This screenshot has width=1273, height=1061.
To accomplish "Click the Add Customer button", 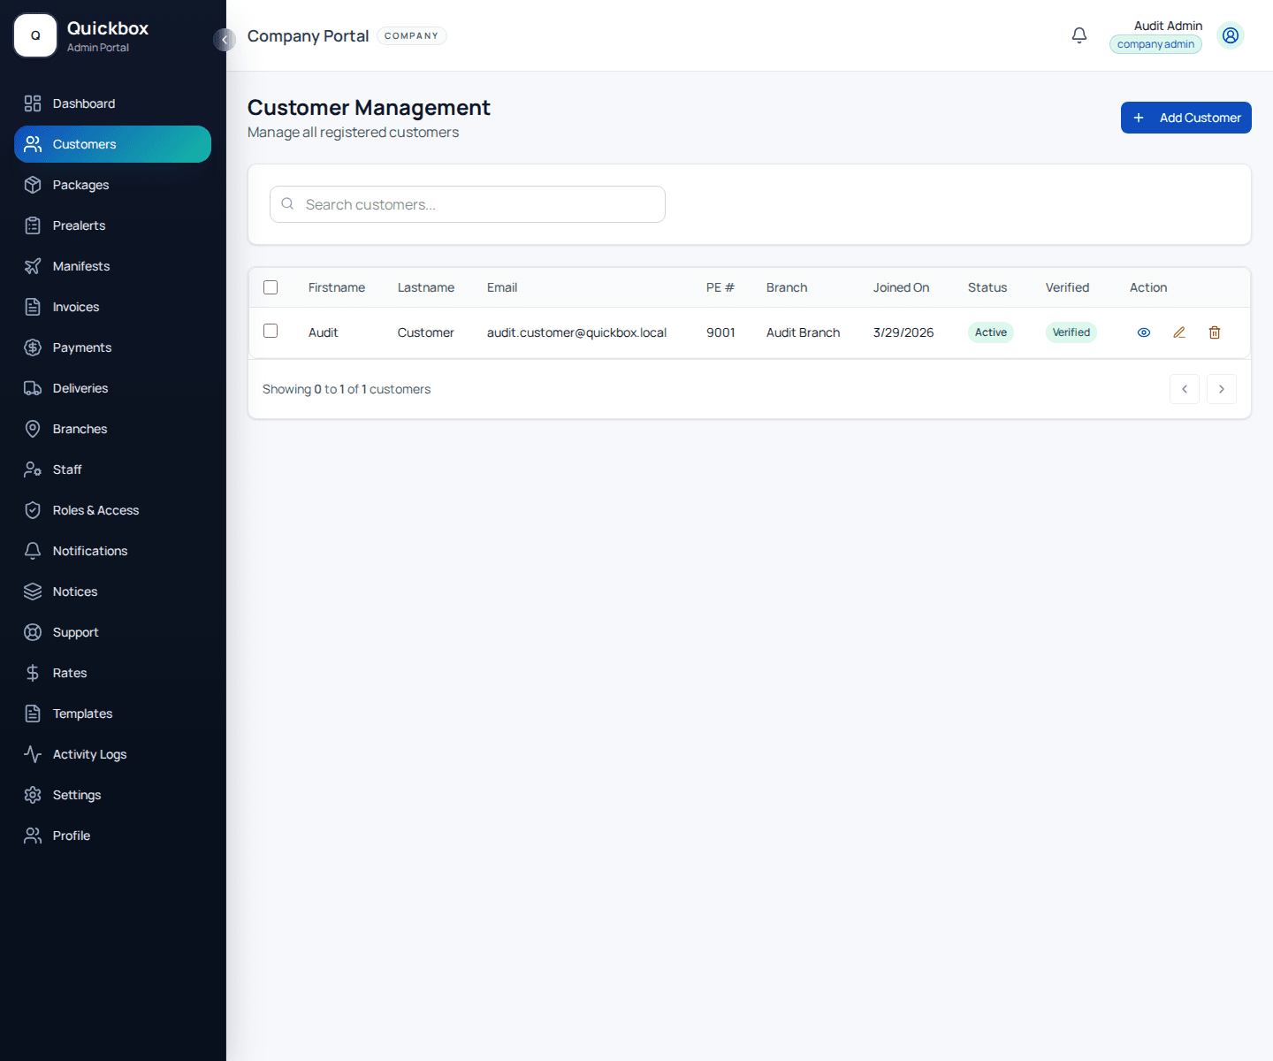I will point(1185,118).
